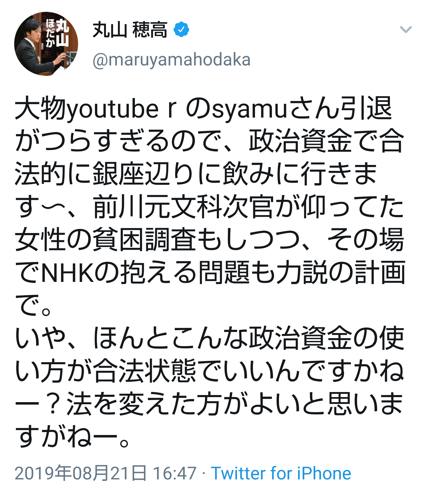Select the word syamu in the tweet

250,109
